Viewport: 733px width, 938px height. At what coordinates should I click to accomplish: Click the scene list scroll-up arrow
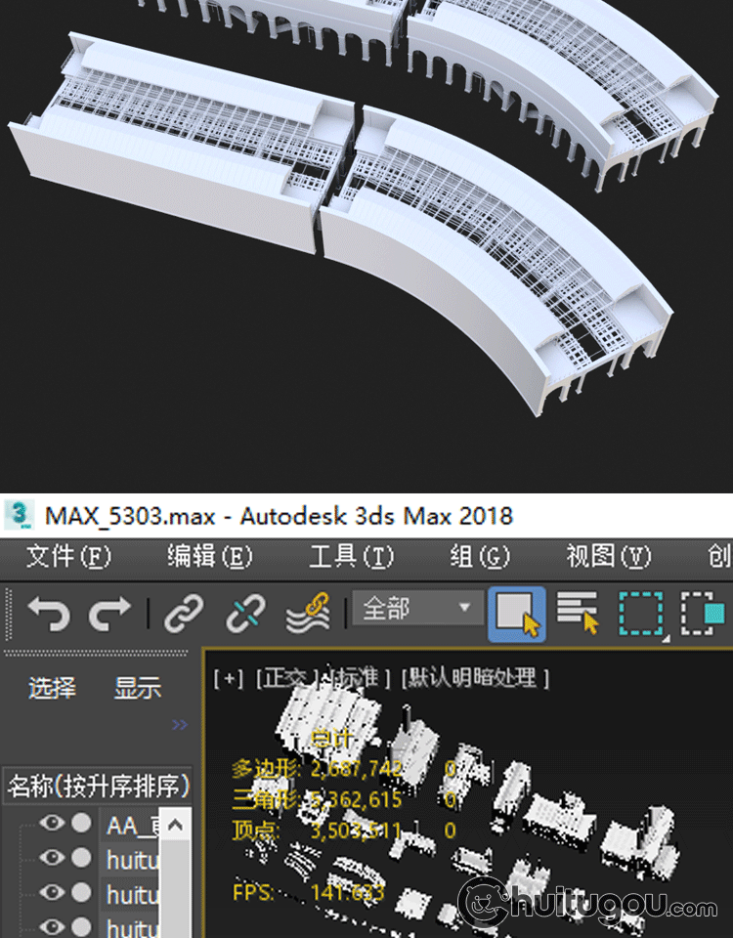coord(175,825)
